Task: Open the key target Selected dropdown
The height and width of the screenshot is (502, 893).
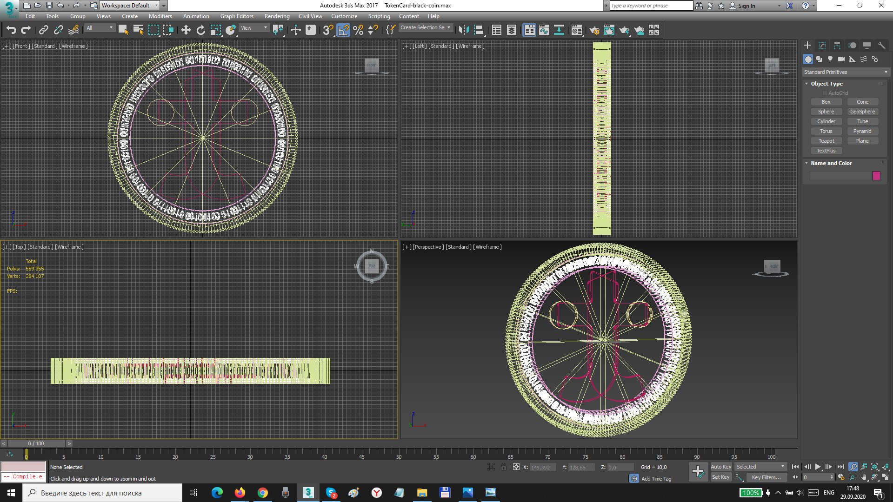Action: (760, 467)
